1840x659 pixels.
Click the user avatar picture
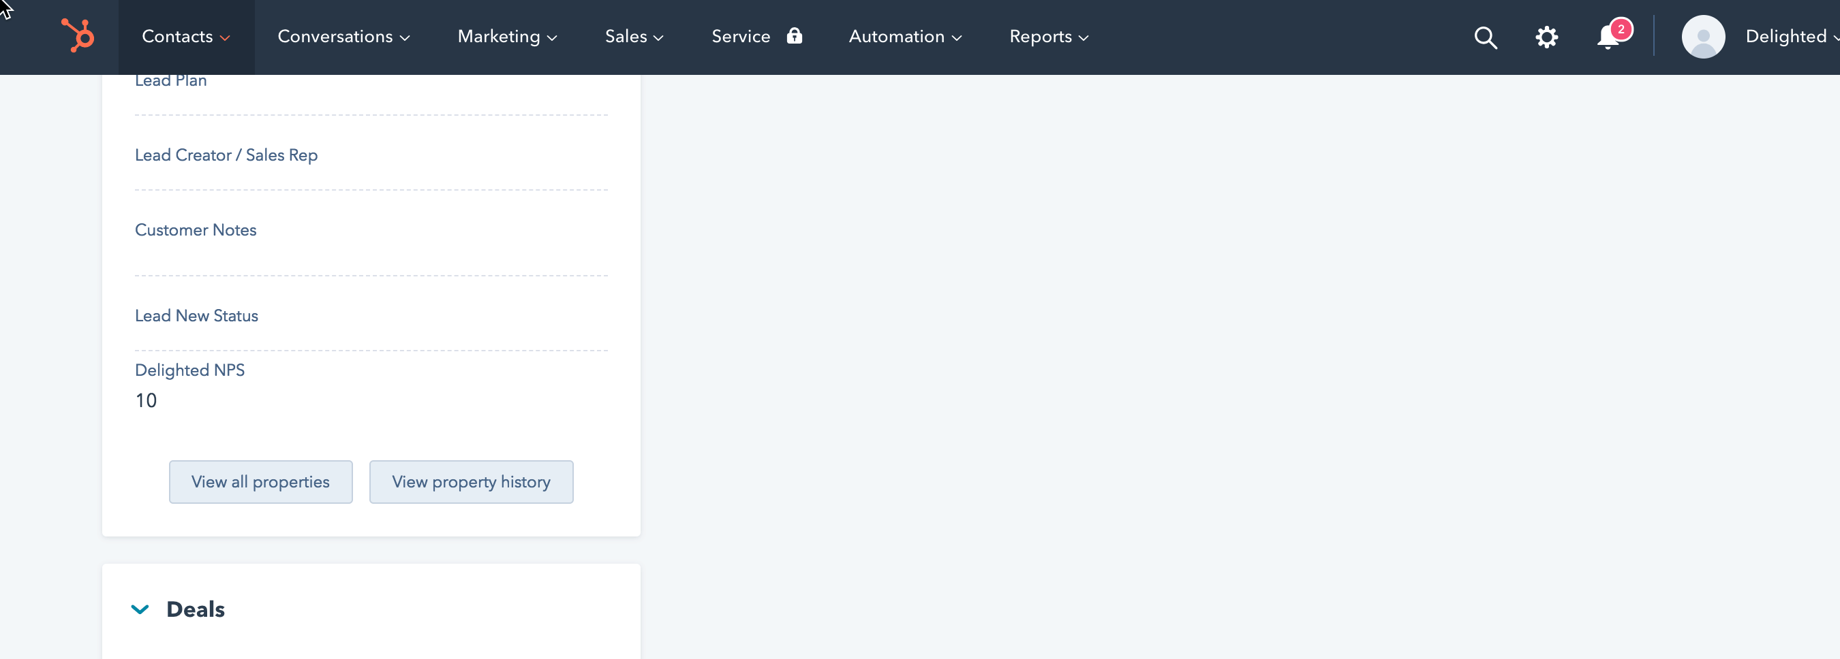click(1703, 37)
